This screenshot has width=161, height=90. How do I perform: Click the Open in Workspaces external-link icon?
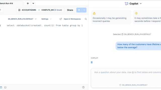pos(61,19)
